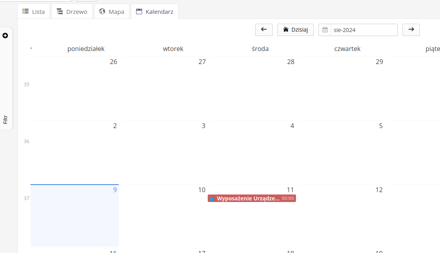Click the calendar icon beside date field
Image resolution: width=440 pixels, height=253 pixels.
tap(325, 30)
